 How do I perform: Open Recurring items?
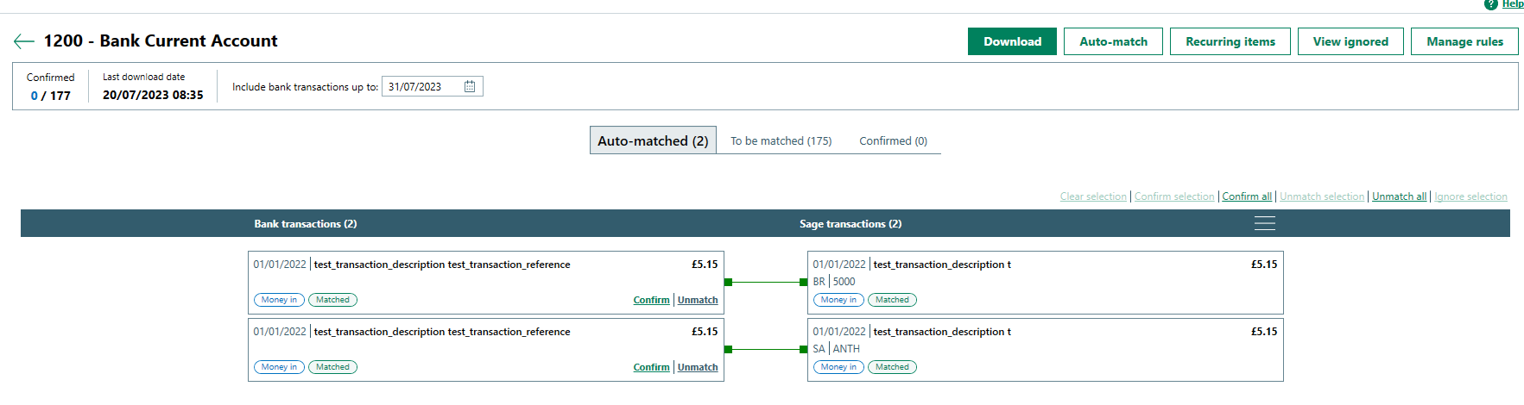pos(1230,41)
